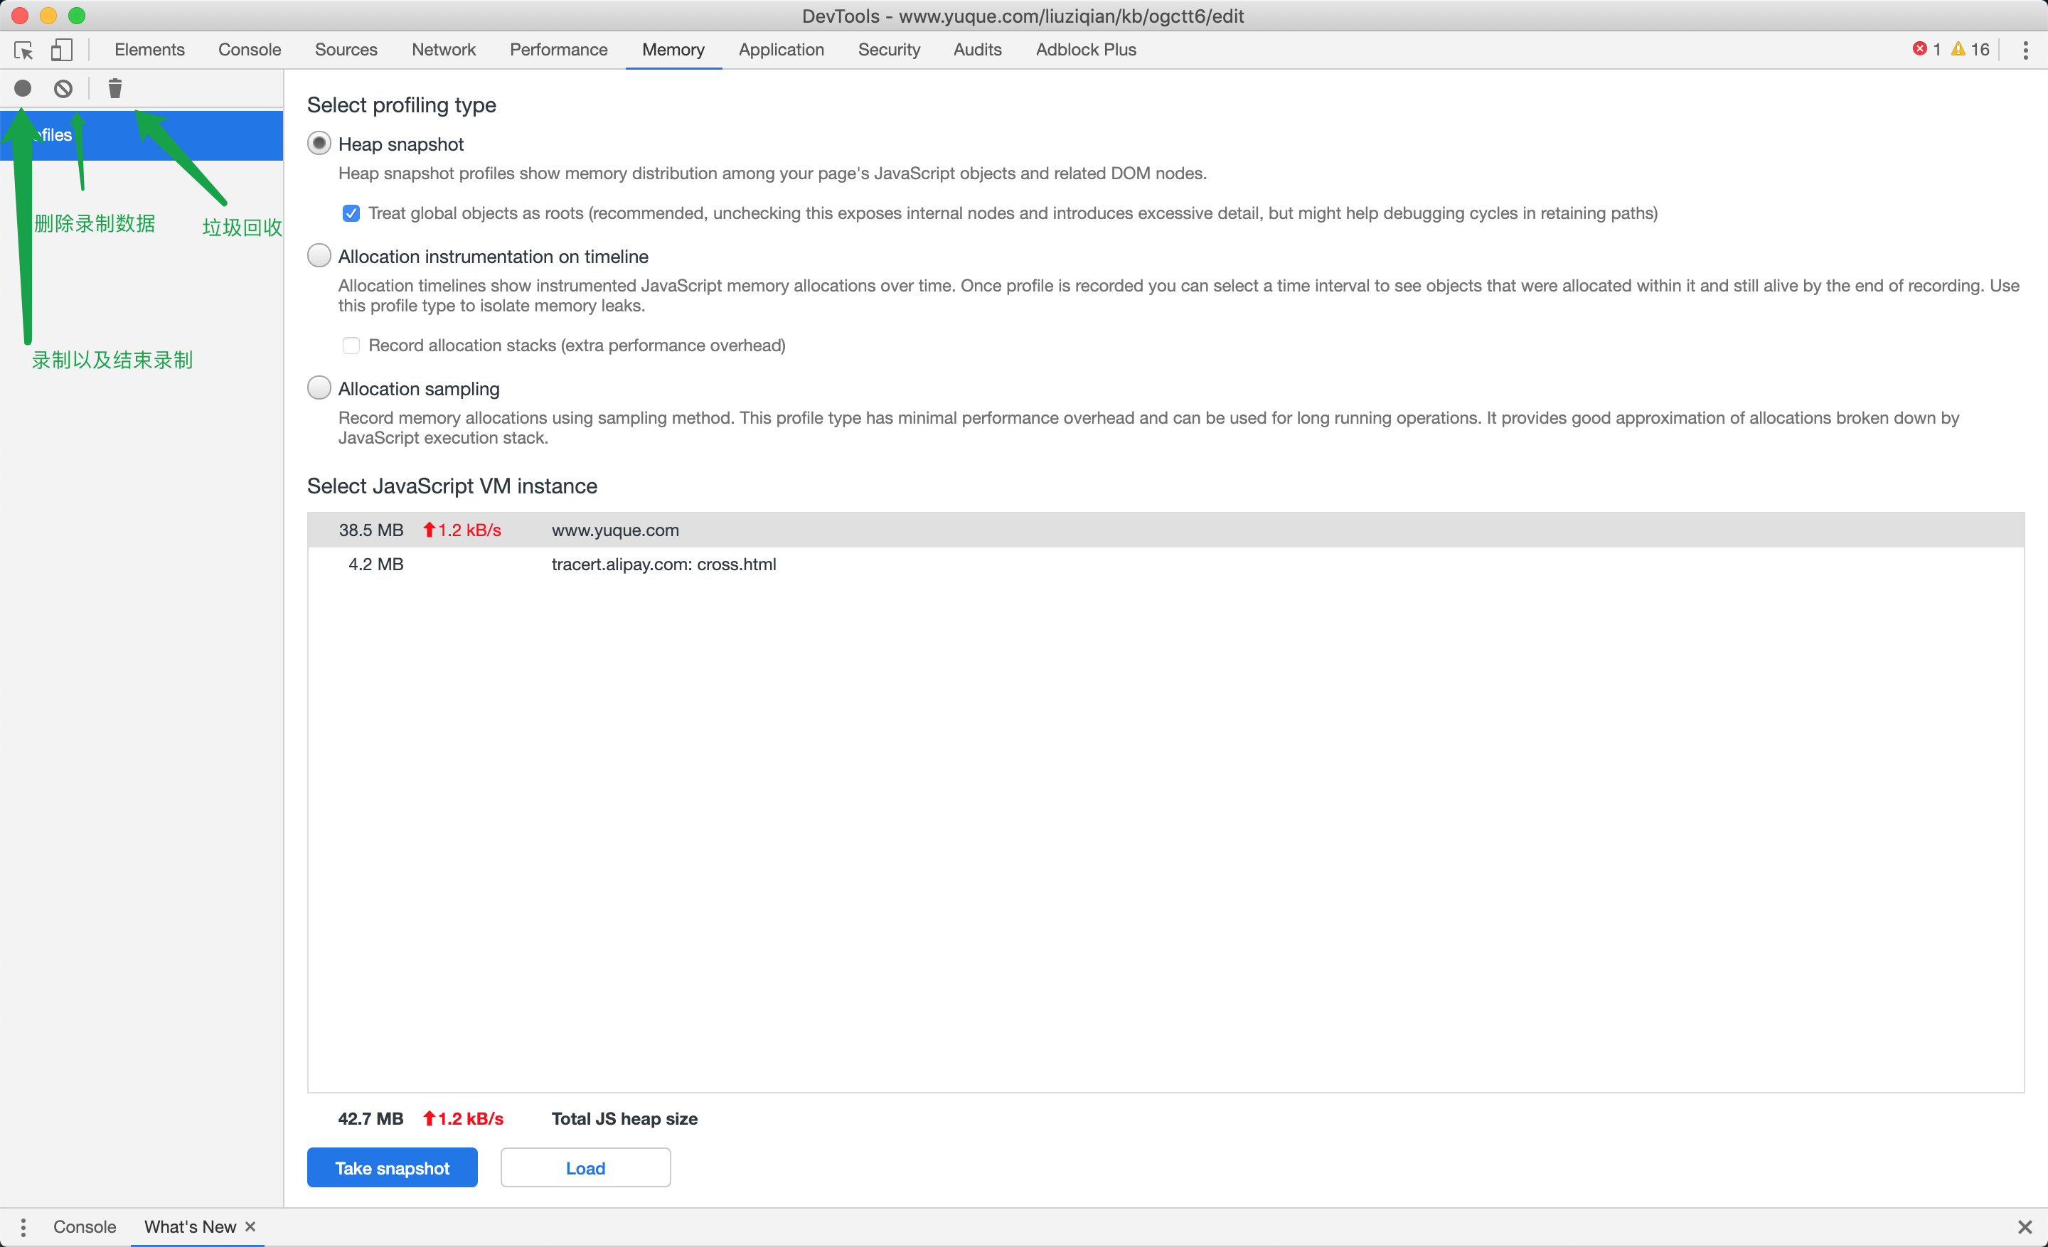
Task: Open the DevTools three-dot customize menu
Action: [2025, 50]
